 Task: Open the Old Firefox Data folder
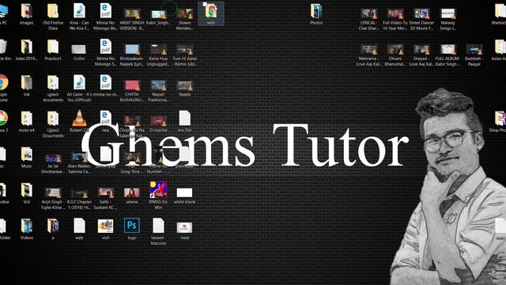tap(53, 11)
